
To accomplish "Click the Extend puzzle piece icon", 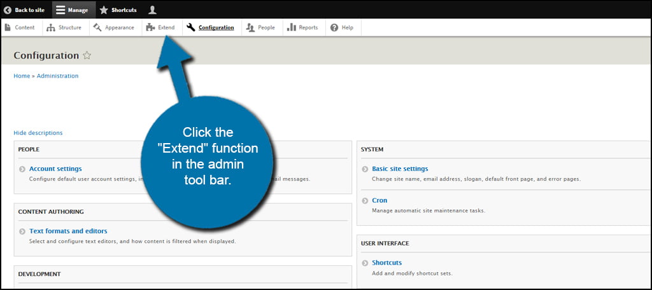I will click(150, 27).
